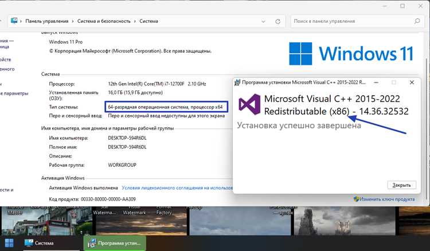This screenshot has width=430, height=251.
Task: Switch to Программа установки taskbar button
Action: pyautogui.click(x=115, y=243)
